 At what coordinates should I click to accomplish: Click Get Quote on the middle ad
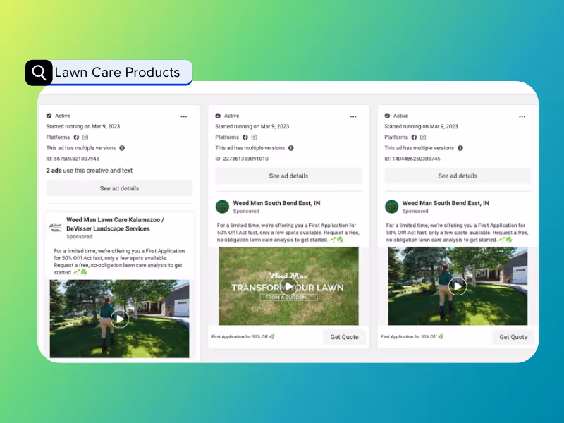point(344,337)
